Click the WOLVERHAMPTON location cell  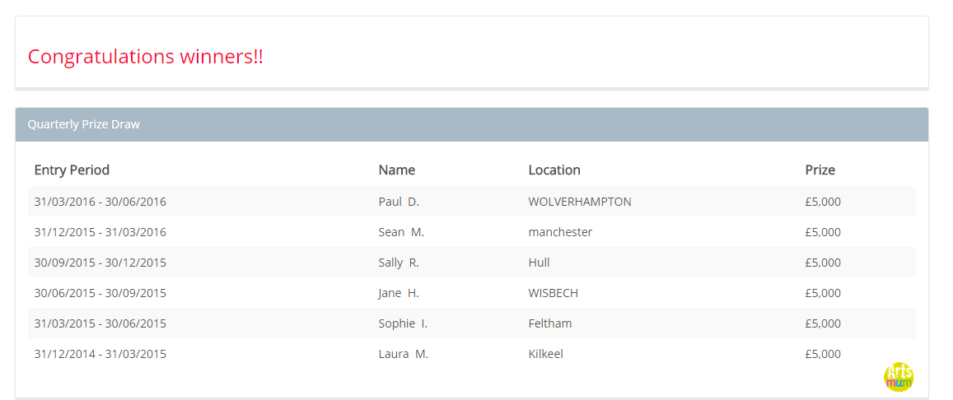pyautogui.click(x=580, y=202)
